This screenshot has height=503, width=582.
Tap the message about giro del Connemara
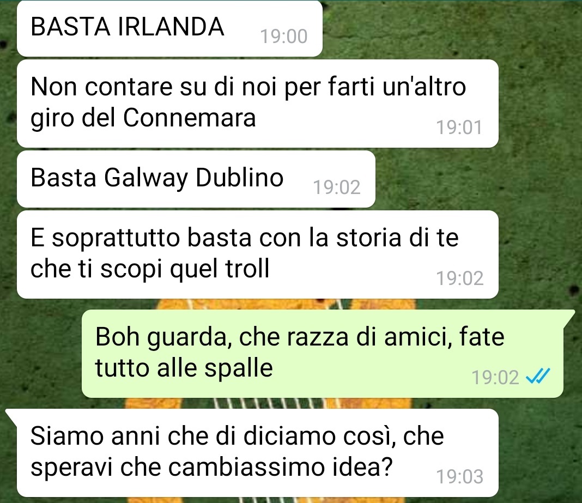pos(258,103)
